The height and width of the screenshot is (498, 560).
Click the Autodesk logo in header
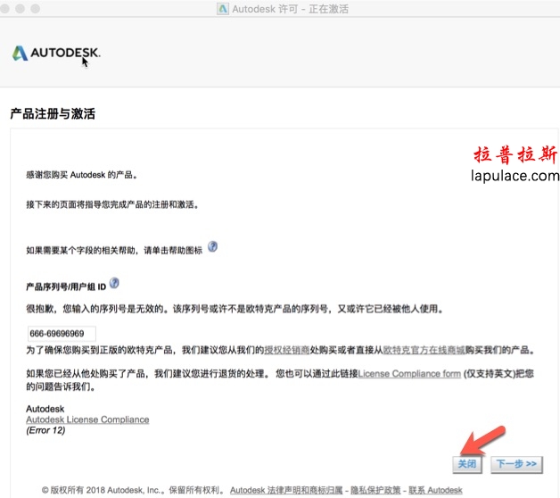56,54
